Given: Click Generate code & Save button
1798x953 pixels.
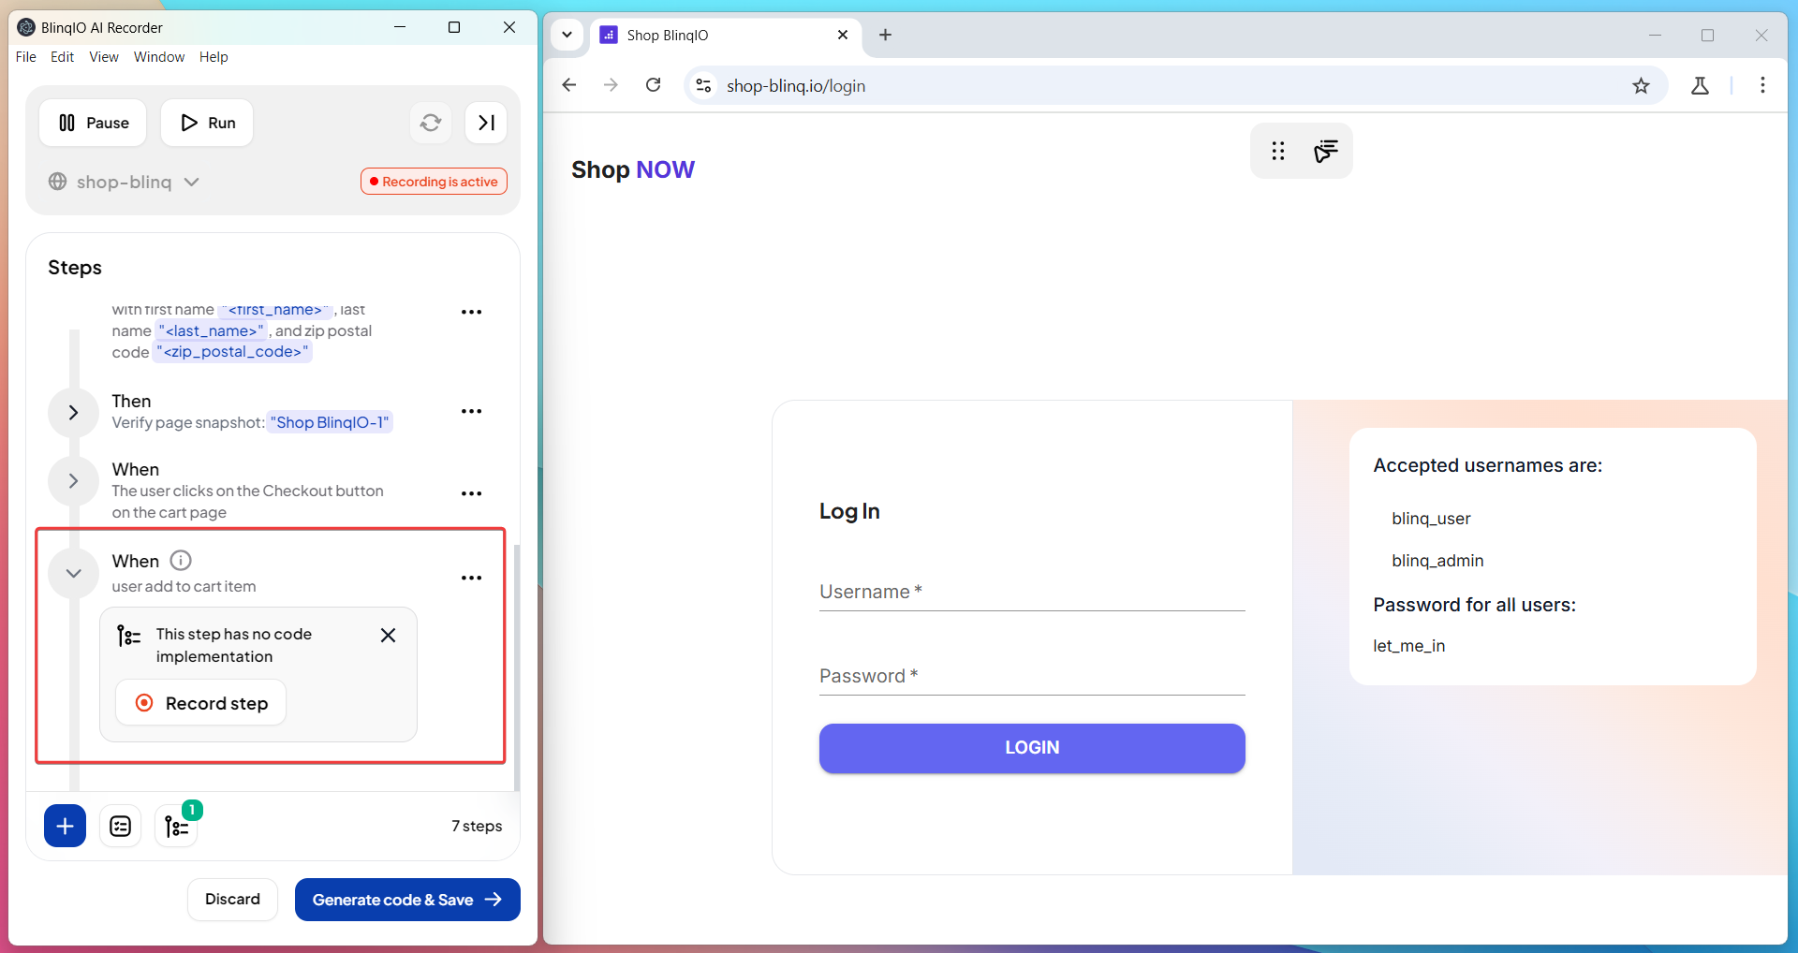Looking at the screenshot, I should [x=407, y=900].
